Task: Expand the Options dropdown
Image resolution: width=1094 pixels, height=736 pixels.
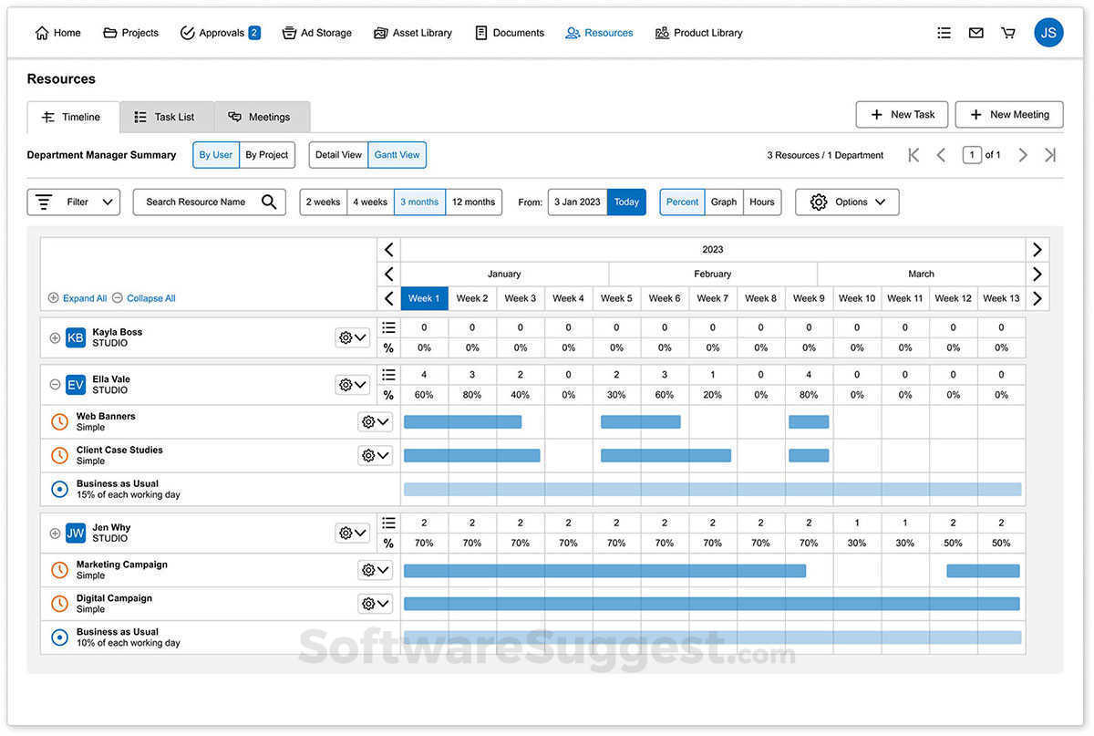Action: coord(847,202)
